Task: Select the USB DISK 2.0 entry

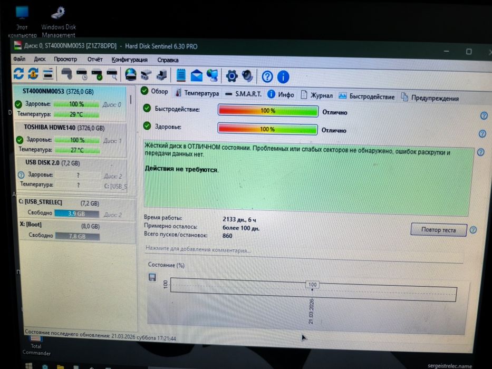Action: pyautogui.click(x=73, y=174)
